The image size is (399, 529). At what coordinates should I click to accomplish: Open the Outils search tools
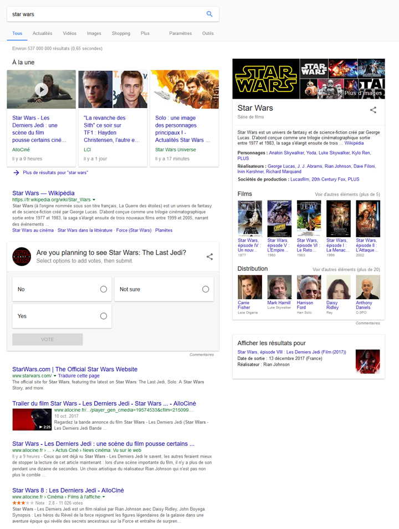click(x=208, y=33)
